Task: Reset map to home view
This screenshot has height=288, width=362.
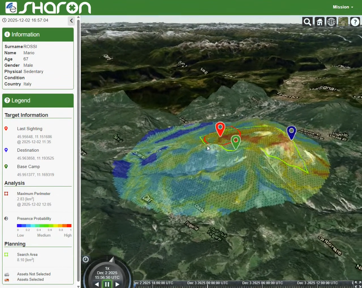Action: (319, 22)
